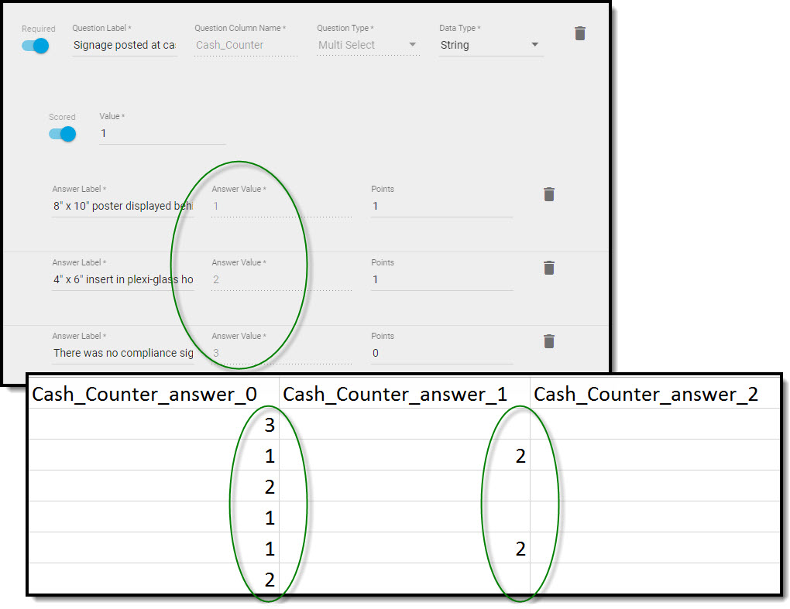790x609 pixels.
Task: Delete the entire Cash_Counter question
Action: [x=580, y=33]
